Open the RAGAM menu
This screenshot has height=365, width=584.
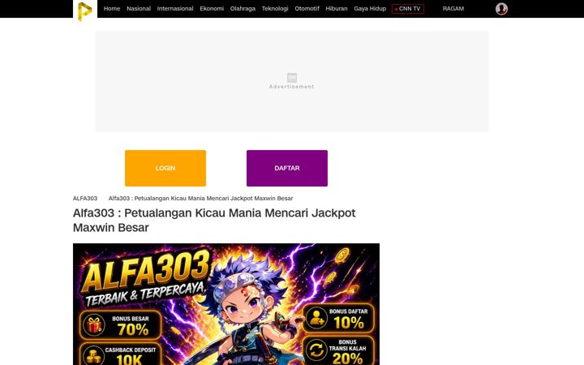click(x=453, y=9)
